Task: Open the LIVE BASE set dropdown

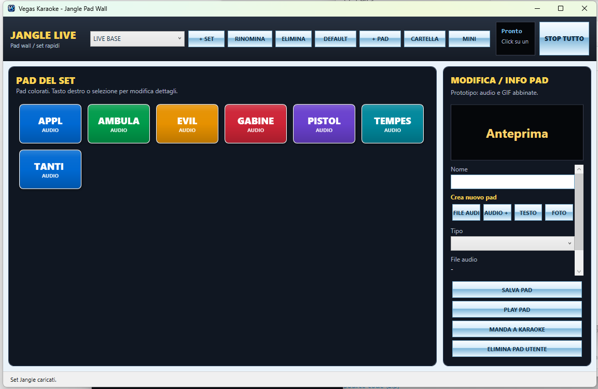Action: click(x=137, y=39)
